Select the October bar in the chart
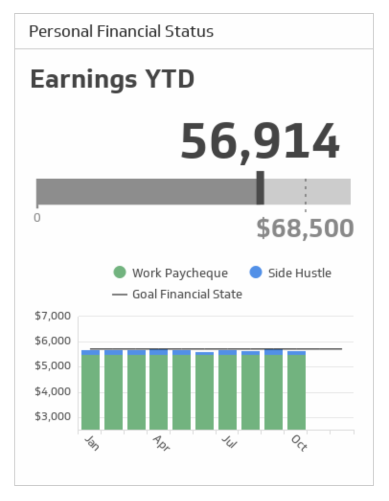 click(x=297, y=390)
